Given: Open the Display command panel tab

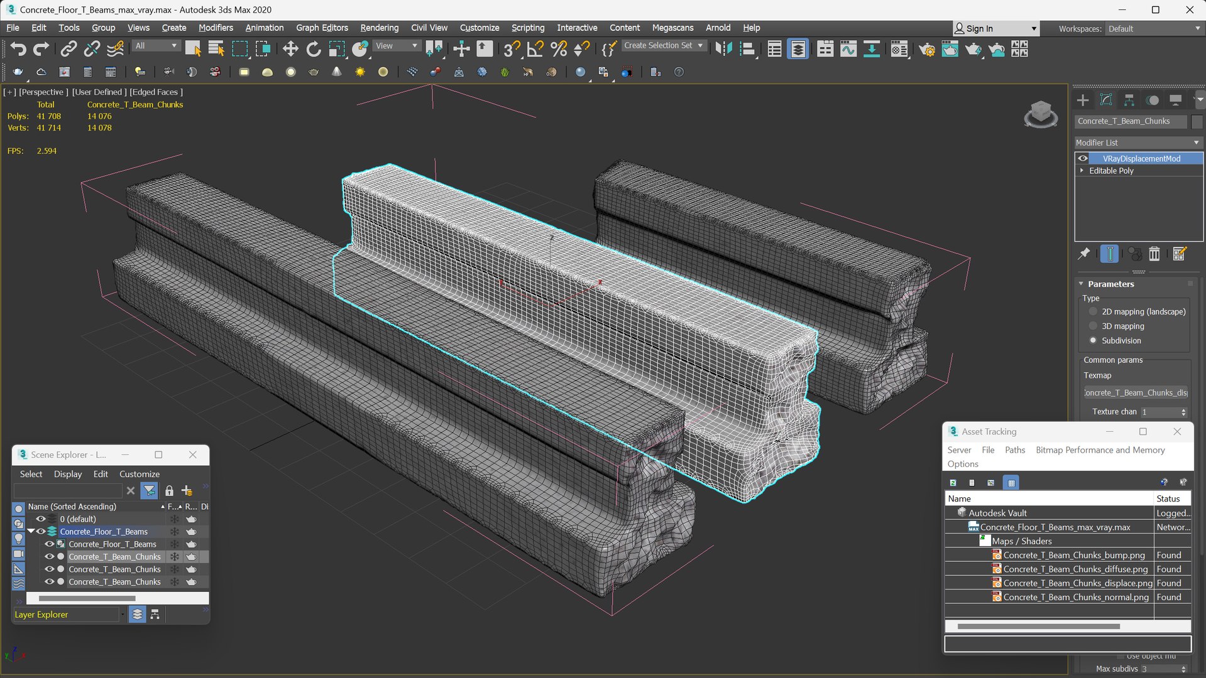Looking at the screenshot, I should [1175, 100].
